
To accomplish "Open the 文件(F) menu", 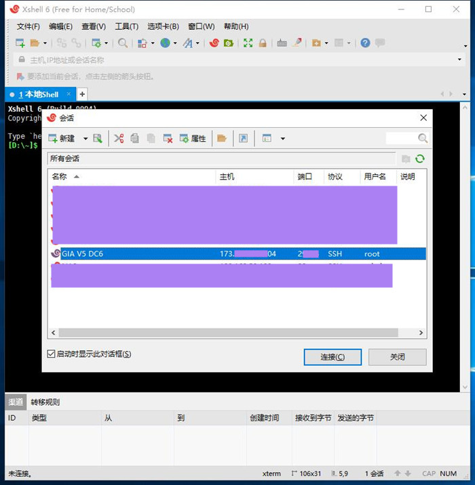I will (28, 26).
